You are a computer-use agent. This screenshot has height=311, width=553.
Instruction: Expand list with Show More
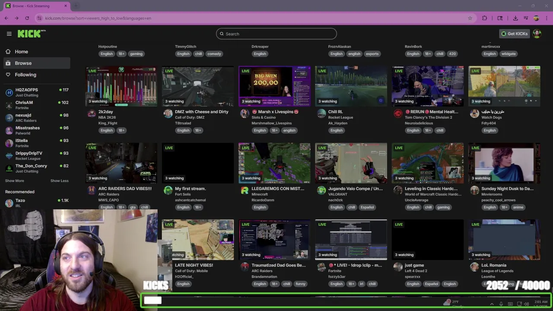click(x=15, y=181)
